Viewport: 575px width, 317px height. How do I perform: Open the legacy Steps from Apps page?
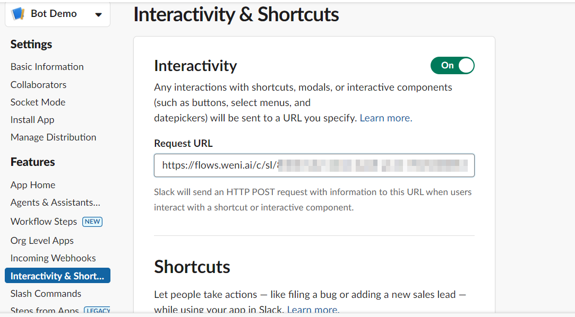(x=44, y=310)
